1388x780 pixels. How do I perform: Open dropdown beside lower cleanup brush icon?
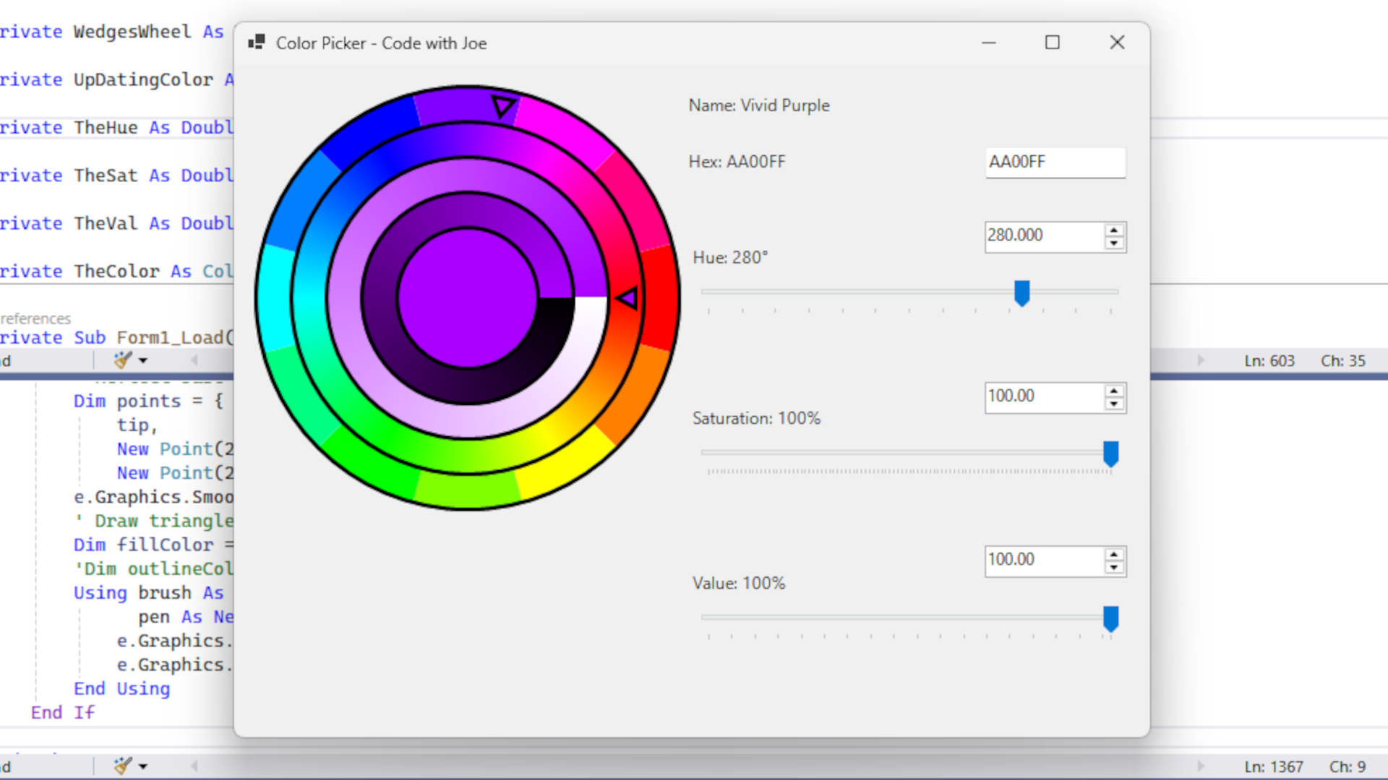coord(143,766)
